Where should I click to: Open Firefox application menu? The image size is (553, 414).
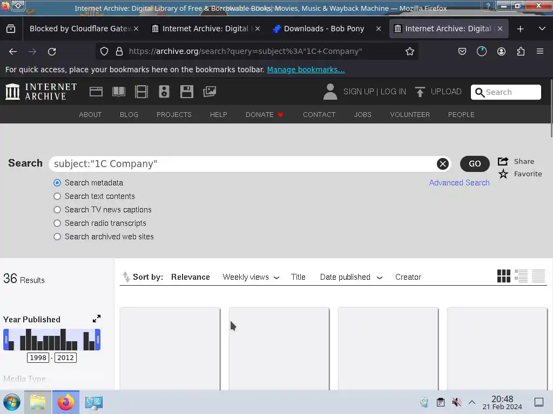click(x=539, y=51)
